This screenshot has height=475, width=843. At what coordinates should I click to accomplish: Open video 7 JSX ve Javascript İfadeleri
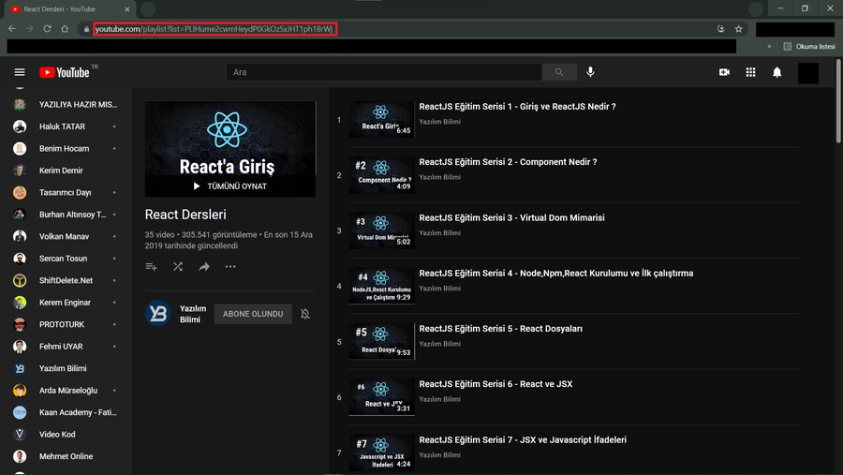pos(523,440)
